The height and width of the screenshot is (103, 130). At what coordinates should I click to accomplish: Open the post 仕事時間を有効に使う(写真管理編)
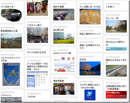pyautogui.click(x=116, y=87)
